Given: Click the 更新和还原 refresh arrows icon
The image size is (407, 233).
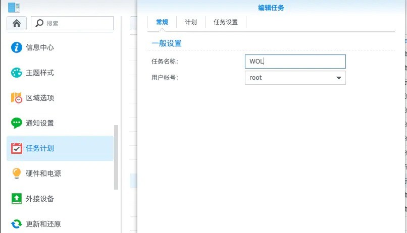Looking at the screenshot, I should point(17,223).
